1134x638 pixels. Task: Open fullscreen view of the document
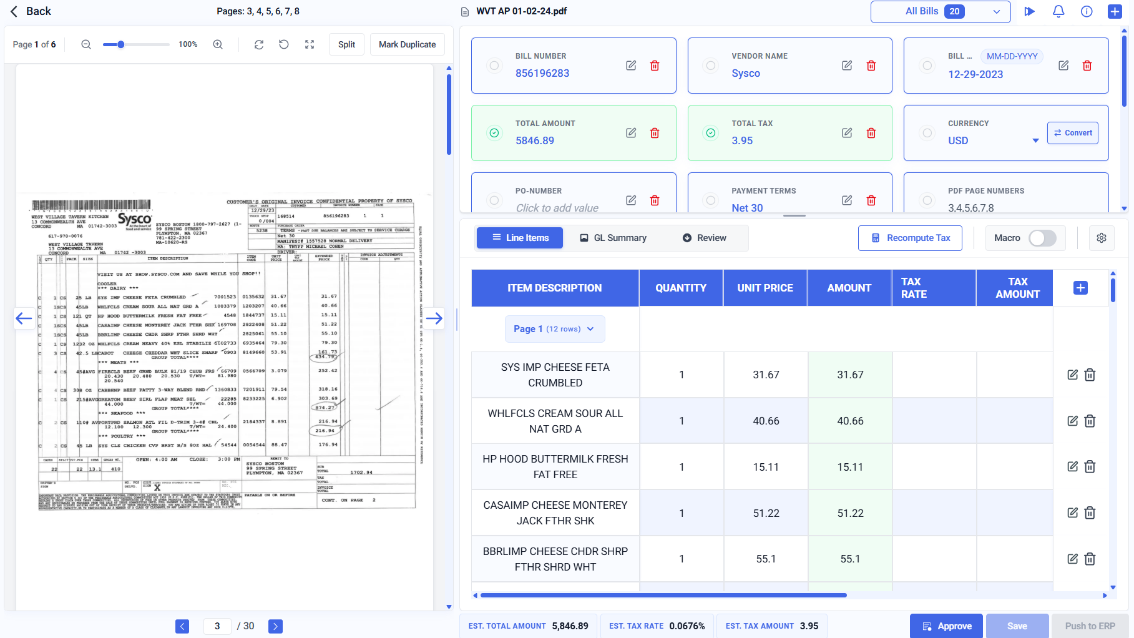click(310, 44)
